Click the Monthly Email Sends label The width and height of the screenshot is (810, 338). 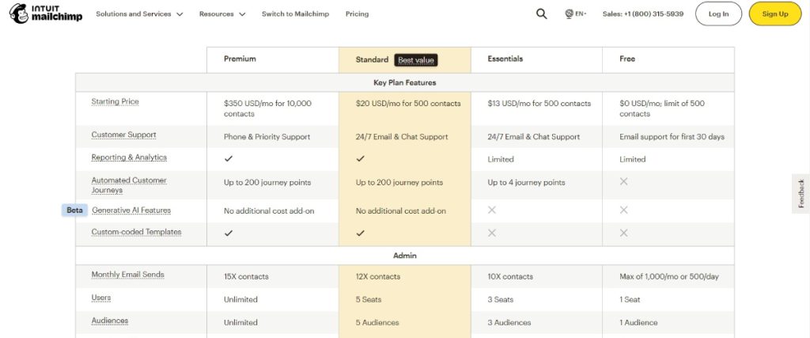pos(127,275)
